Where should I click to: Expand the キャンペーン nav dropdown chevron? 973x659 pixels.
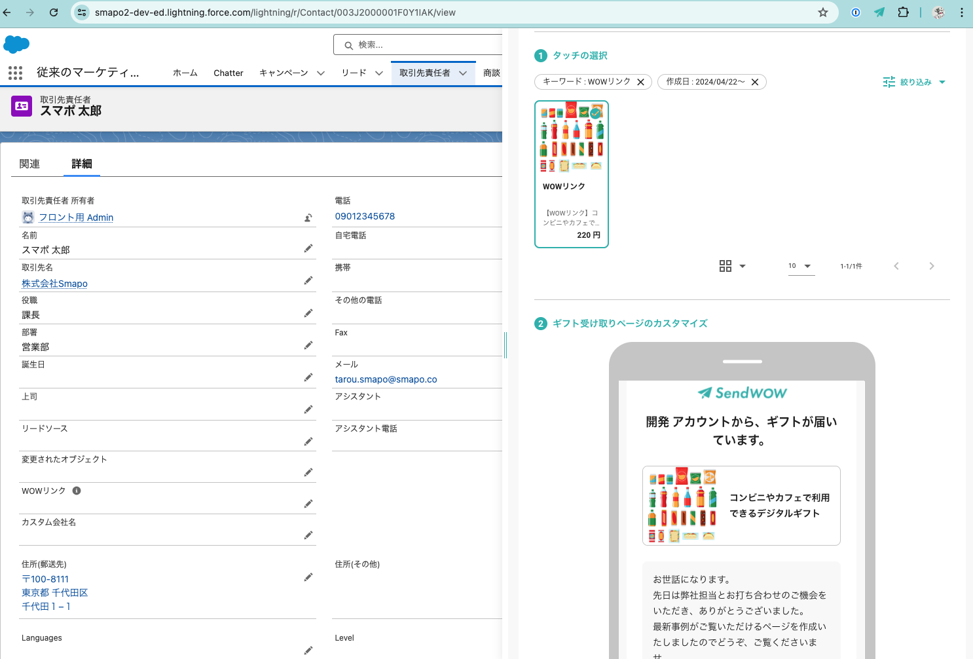(x=321, y=73)
